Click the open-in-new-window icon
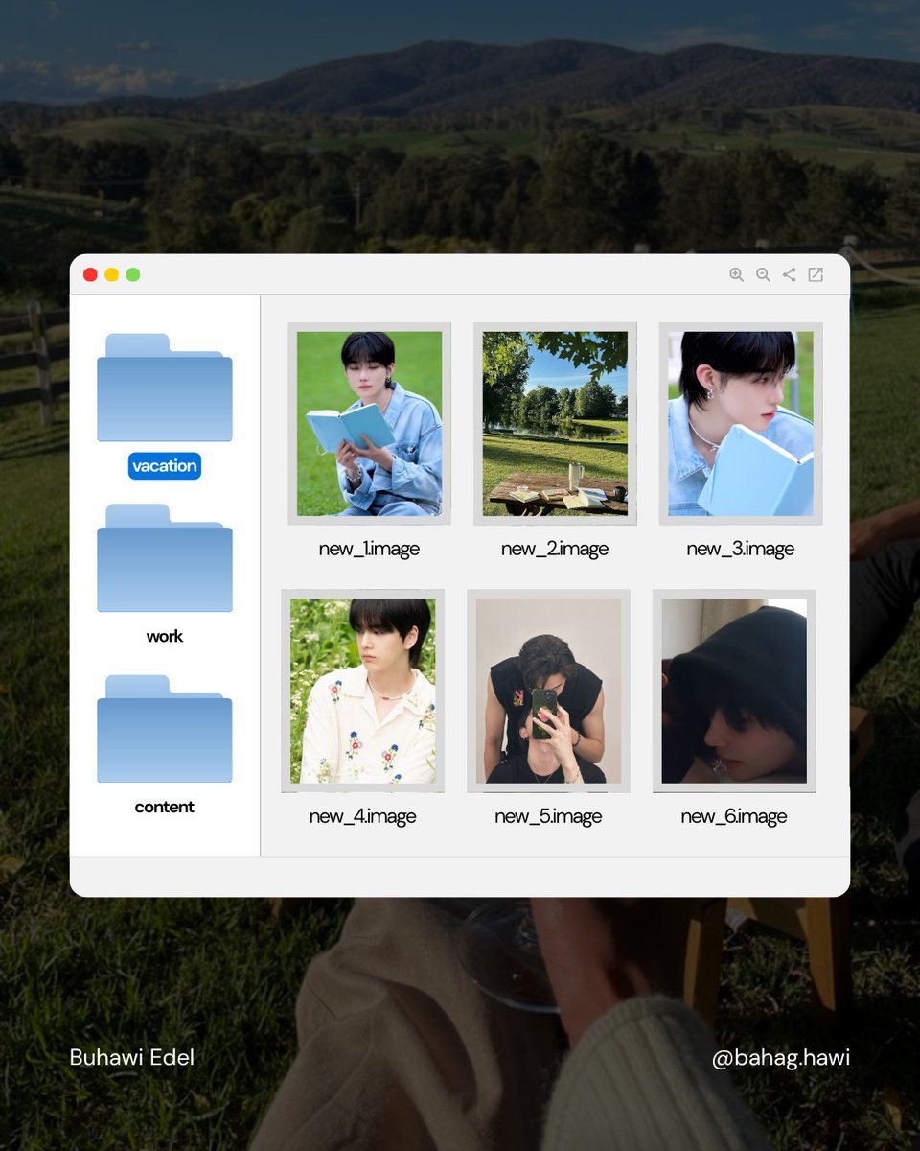 tap(816, 275)
